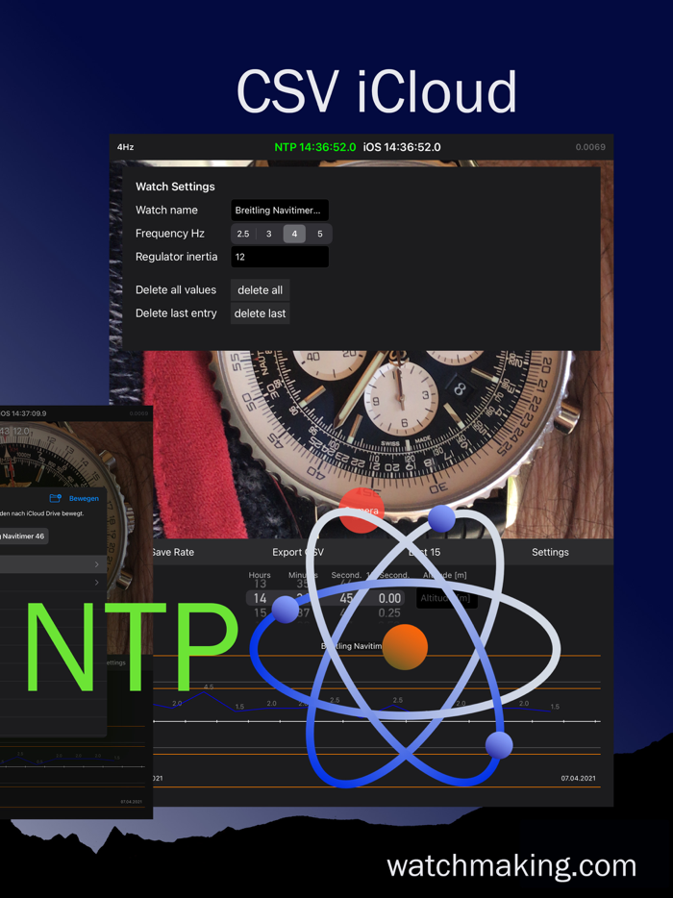Click the iOS 14:36:52.0 time readout

point(402,147)
